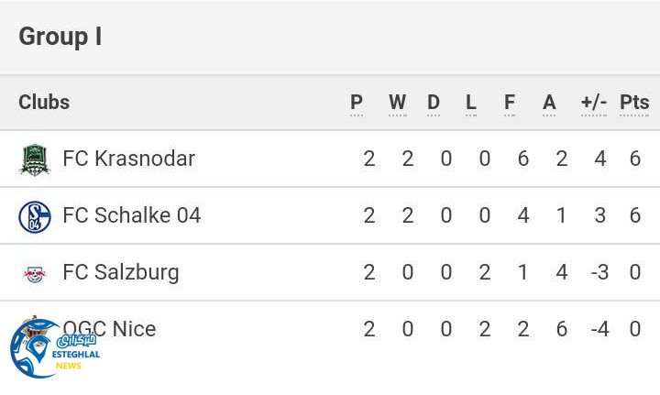Click the FC Krasnodar club crest

(35, 159)
